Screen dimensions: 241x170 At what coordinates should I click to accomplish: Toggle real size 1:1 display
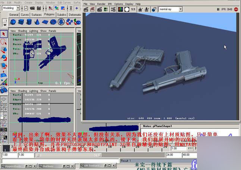pos(133,9)
